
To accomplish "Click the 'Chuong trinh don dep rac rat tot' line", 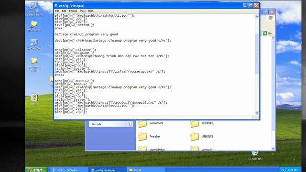I will coord(112,56).
